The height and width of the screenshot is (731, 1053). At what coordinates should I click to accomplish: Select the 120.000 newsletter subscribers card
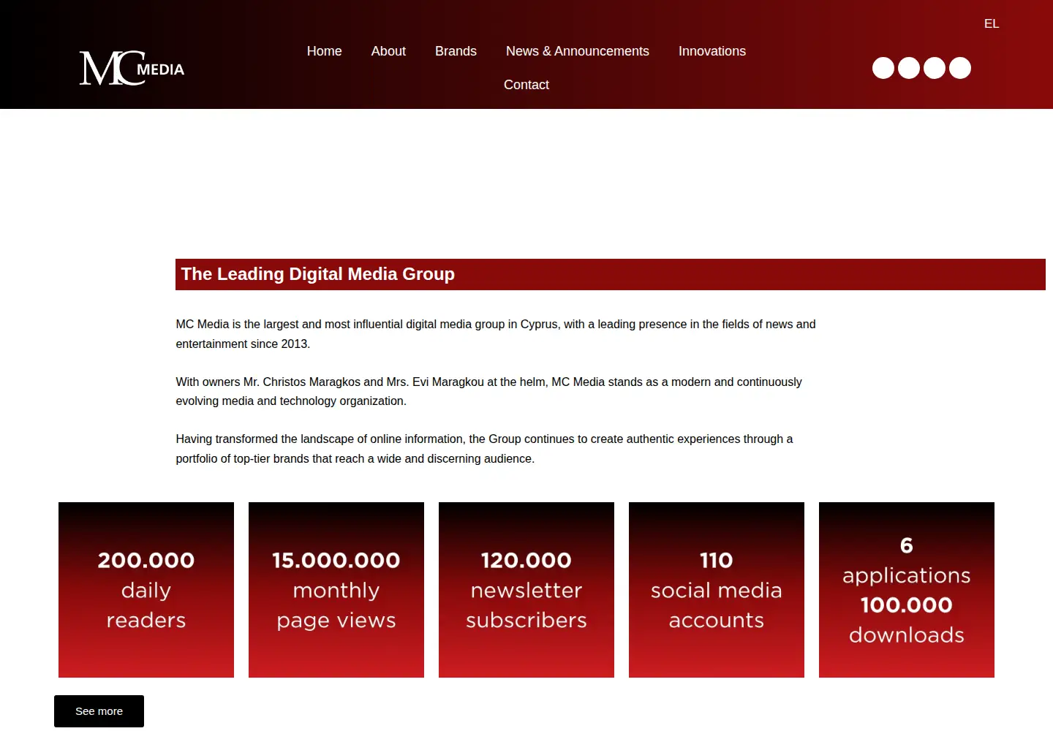pos(526,590)
